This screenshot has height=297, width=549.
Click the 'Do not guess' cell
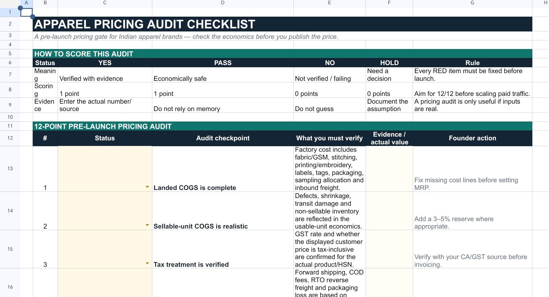[x=330, y=105]
